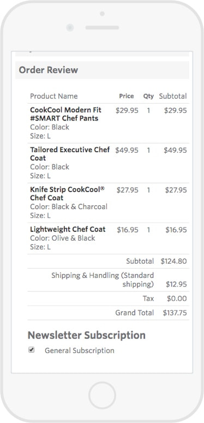The image size is (204, 423).
Task: Click the Price column header
Action: (x=127, y=96)
